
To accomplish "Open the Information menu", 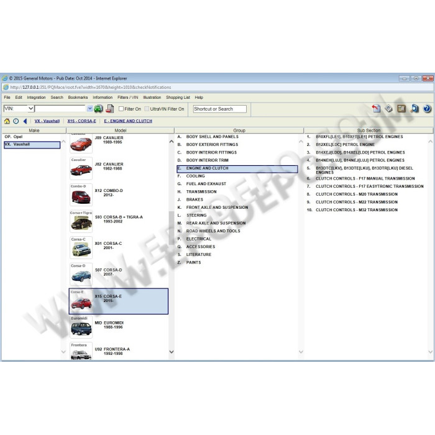I will click(x=103, y=98).
